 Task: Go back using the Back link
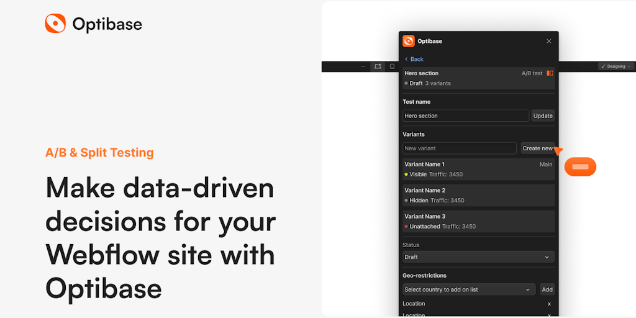pos(414,59)
